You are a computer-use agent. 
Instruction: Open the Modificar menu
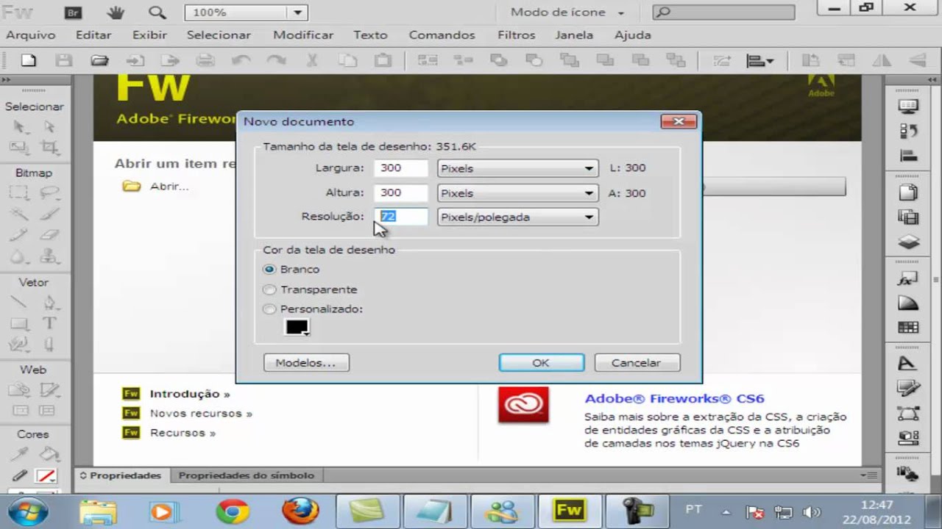tap(303, 35)
